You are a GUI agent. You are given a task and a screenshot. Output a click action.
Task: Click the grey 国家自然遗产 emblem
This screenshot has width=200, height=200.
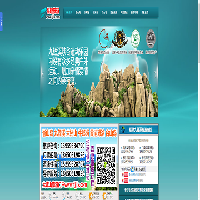pos(151,39)
